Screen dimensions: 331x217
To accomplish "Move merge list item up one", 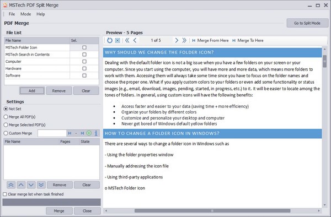I will point(21,185).
